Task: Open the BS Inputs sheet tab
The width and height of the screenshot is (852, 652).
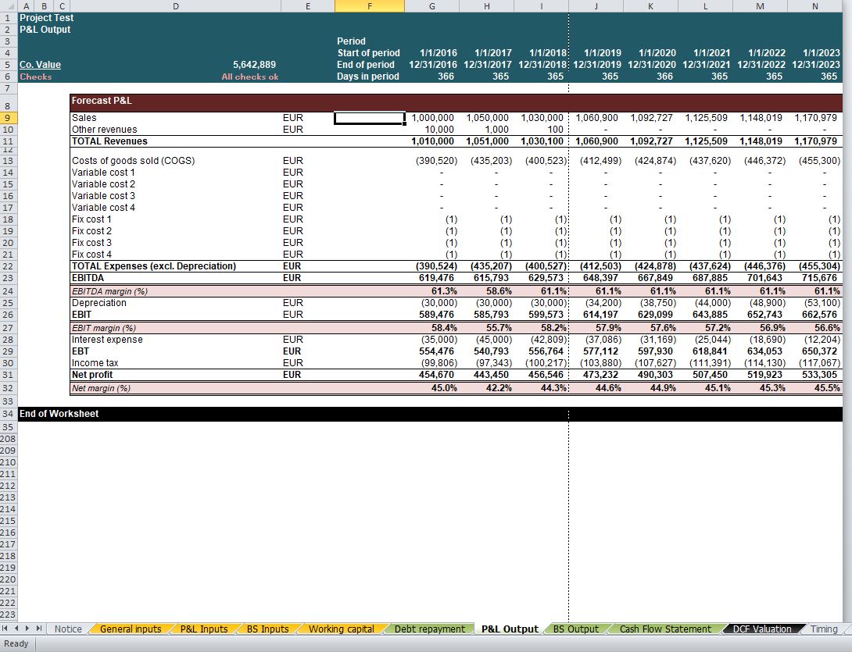Action: coord(267,629)
